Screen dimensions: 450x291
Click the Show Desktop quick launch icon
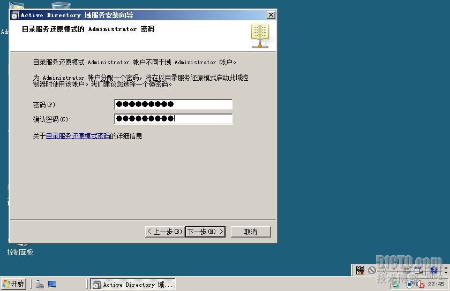(52, 284)
